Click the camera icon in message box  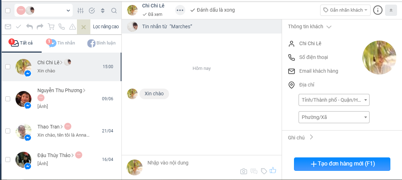pos(244,171)
